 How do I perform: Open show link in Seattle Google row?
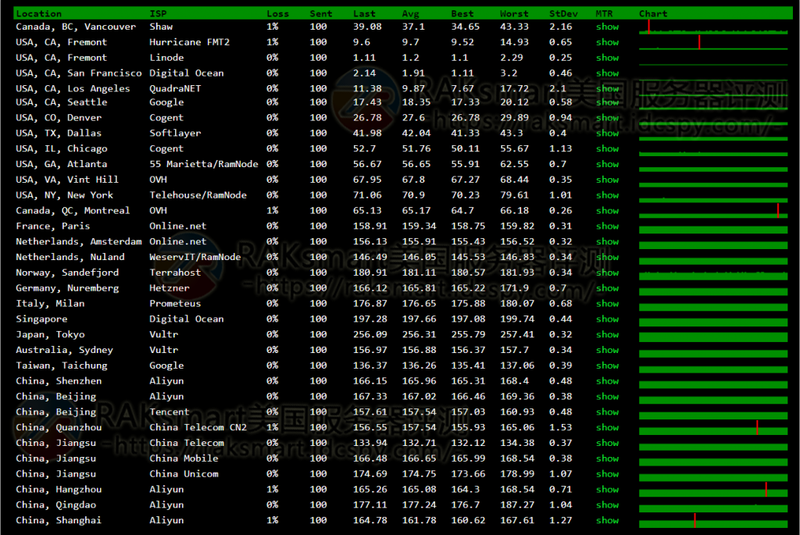[x=607, y=102]
